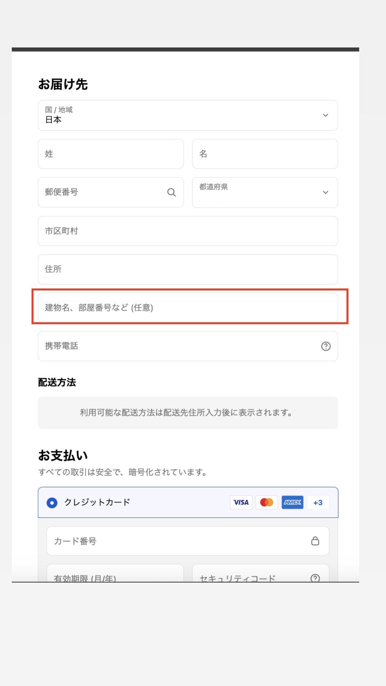
Task: Click the 建物名、部屋番号など optional field
Action: 188,308
